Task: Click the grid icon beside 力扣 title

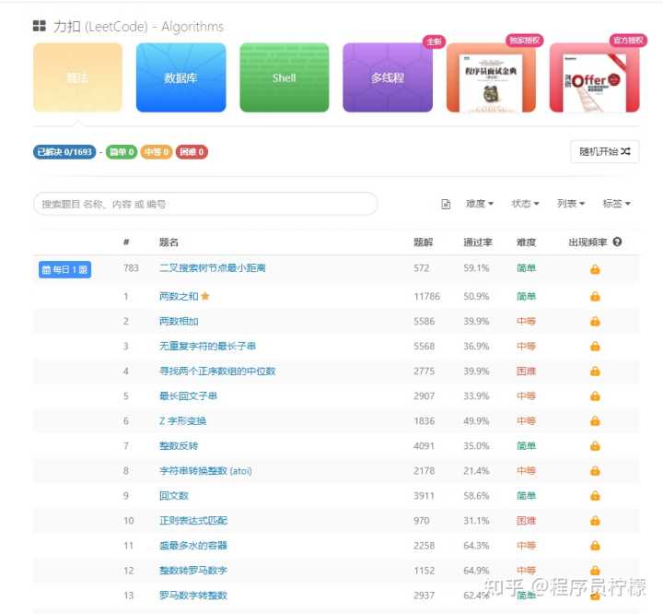Action: (40, 26)
